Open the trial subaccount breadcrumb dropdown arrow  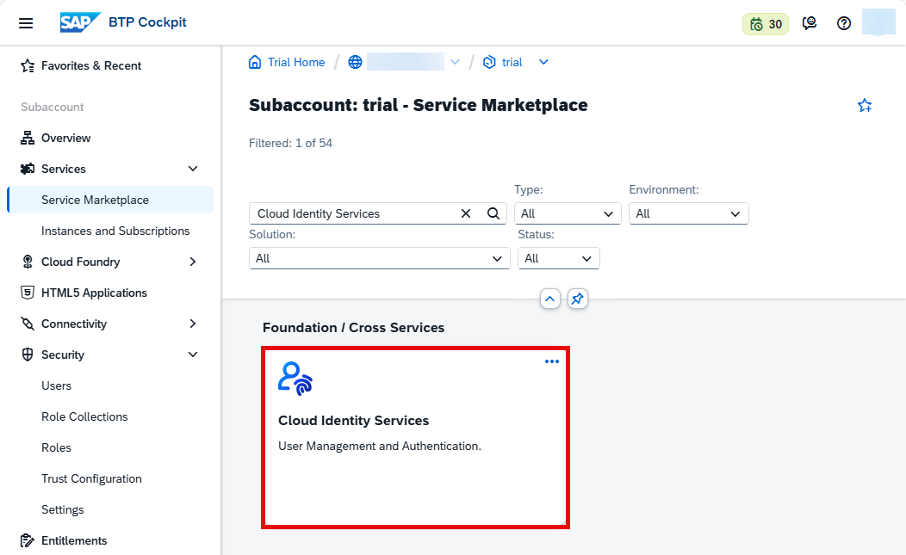(x=543, y=62)
